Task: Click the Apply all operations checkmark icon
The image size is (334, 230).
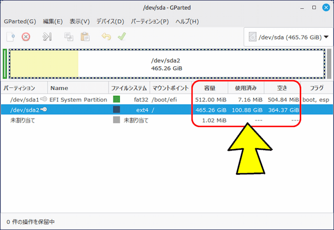Action: pyautogui.click(x=121, y=37)
